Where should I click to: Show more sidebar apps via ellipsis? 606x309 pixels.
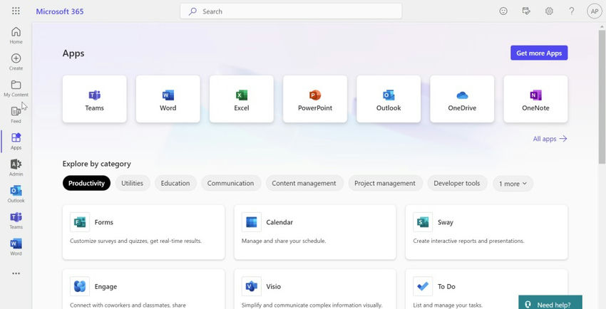pyautogui.click(x=16, y=273)
